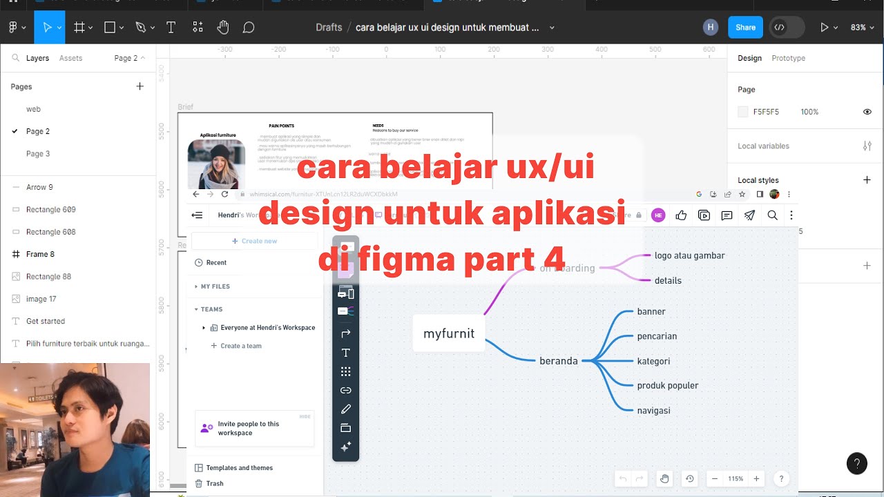Collapse the Whimsical sidebar with the arrow-menu icon
The height and width of the screenshot is (497, 884).
[x=197, y=215]
